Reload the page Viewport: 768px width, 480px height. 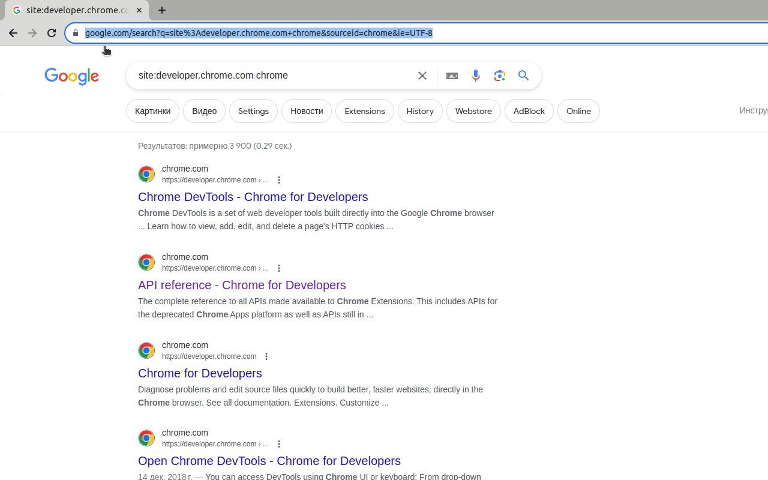pos(51,33)
